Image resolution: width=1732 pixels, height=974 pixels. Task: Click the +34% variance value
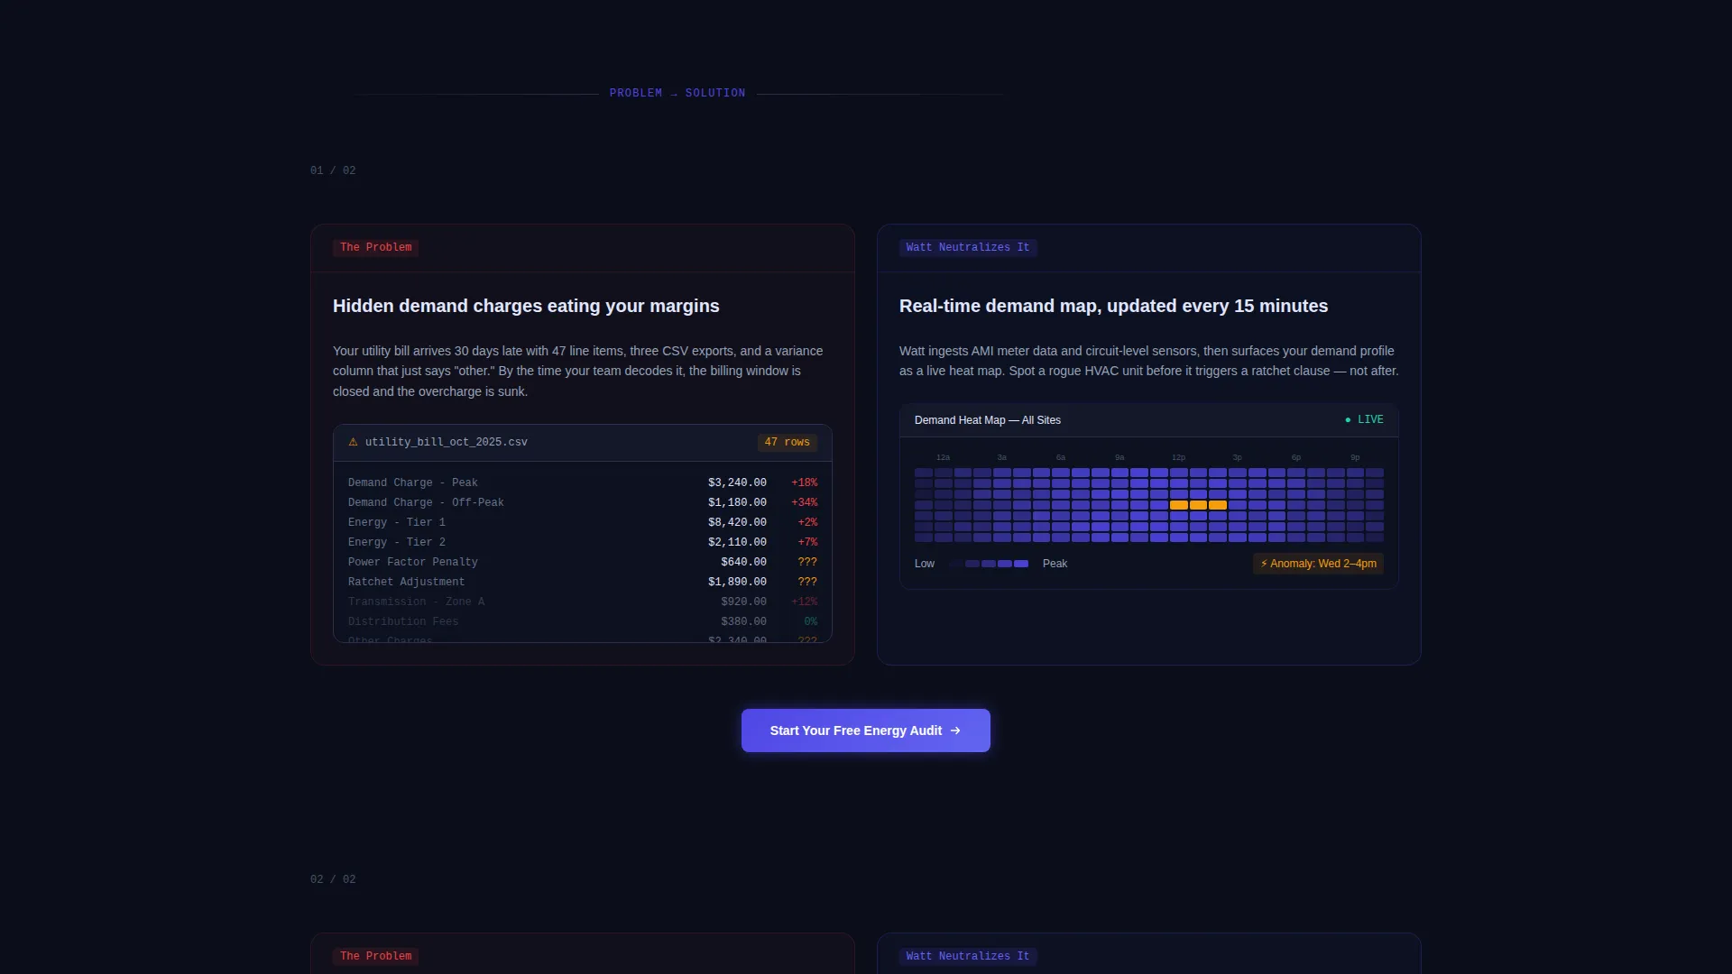pyautogui.click(x=804, y=502)
